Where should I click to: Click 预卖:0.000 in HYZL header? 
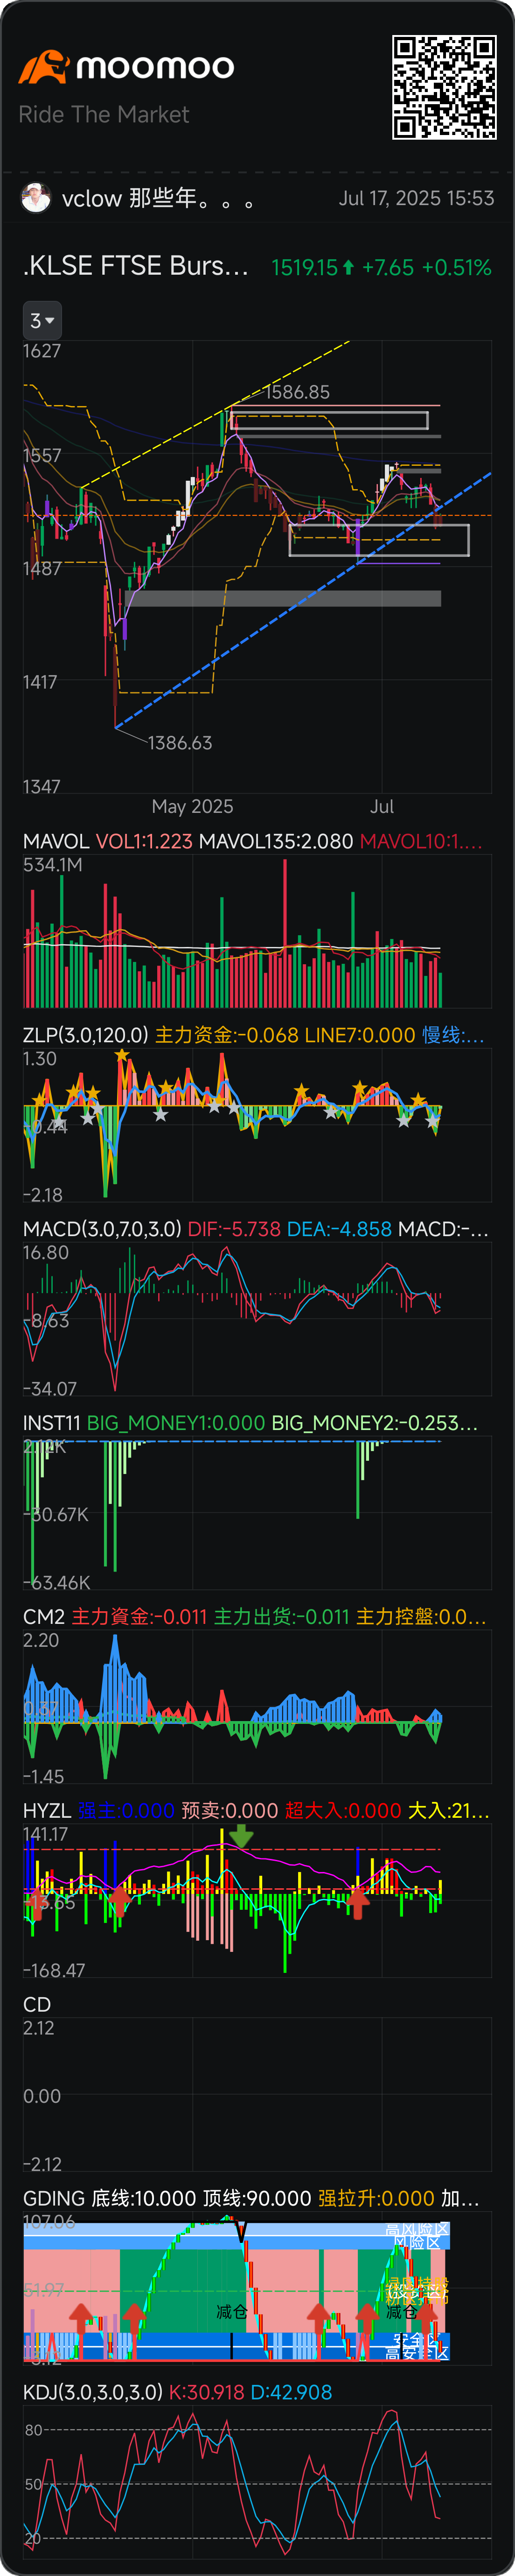click(230, 1811)
